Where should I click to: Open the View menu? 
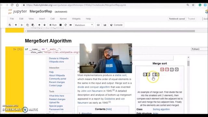(x=31, y=19)
